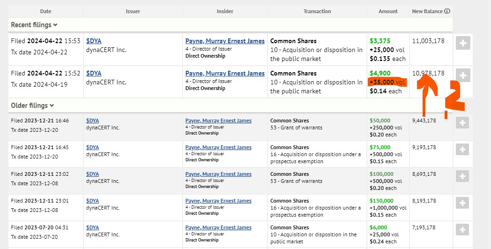Click the Date column header
The height and width of the screenshot is (249, 491).
point(46,11)
